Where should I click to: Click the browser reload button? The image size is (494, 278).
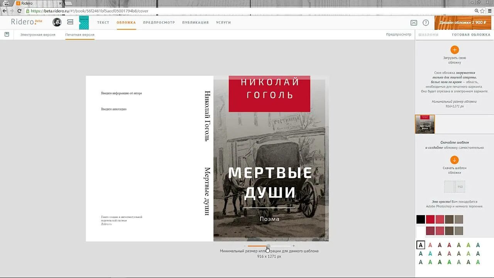[19, 11]
